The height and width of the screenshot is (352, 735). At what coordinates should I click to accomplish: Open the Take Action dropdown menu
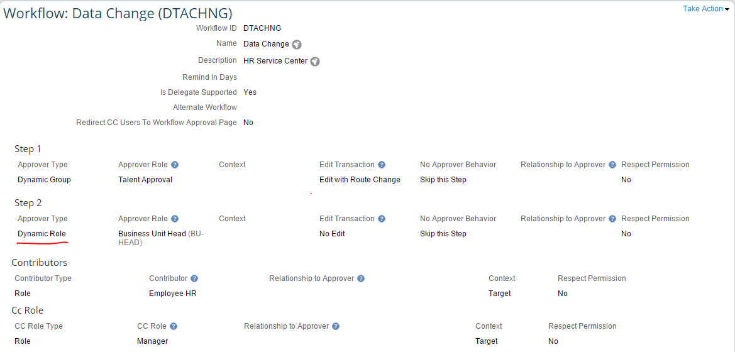tap(706, 9)
